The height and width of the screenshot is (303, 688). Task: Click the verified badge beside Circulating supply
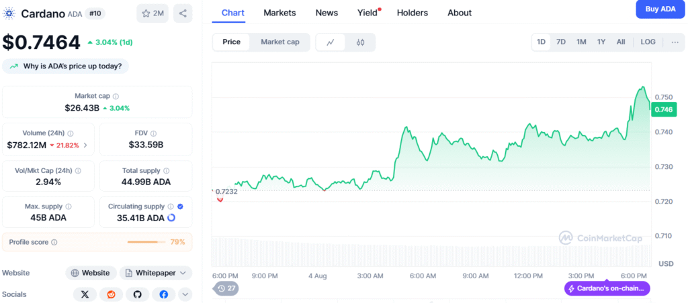coord(180,206)
